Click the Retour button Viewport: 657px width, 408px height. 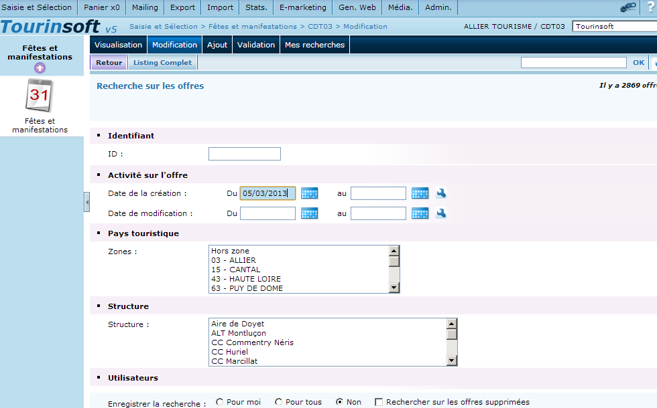tap(109, 63)
